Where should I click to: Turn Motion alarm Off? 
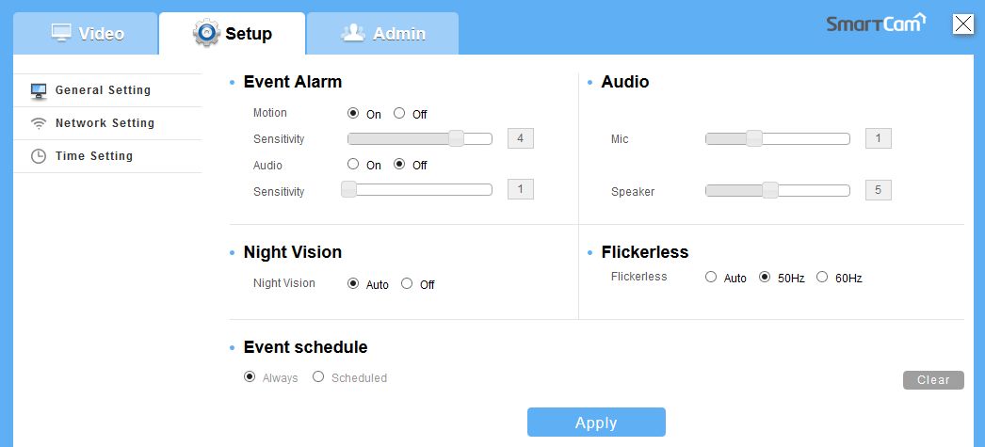[399, 114]
